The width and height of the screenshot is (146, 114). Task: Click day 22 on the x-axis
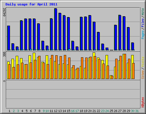[x=98, y=111]
